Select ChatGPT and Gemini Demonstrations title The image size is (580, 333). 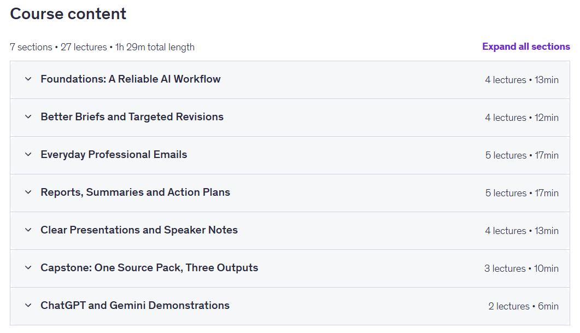(135, 306)
